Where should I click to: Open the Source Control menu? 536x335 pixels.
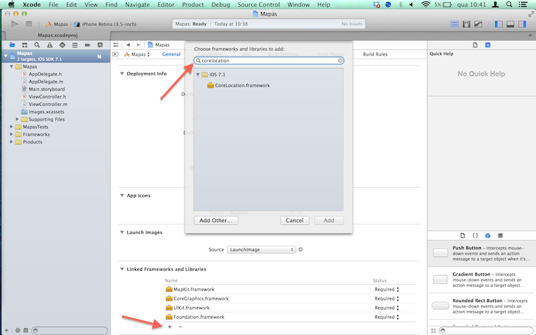tap(259, 5)
